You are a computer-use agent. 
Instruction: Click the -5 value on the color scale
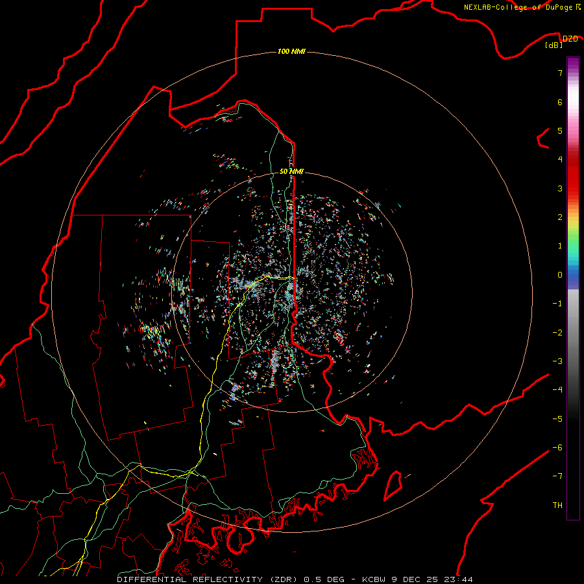557,419
